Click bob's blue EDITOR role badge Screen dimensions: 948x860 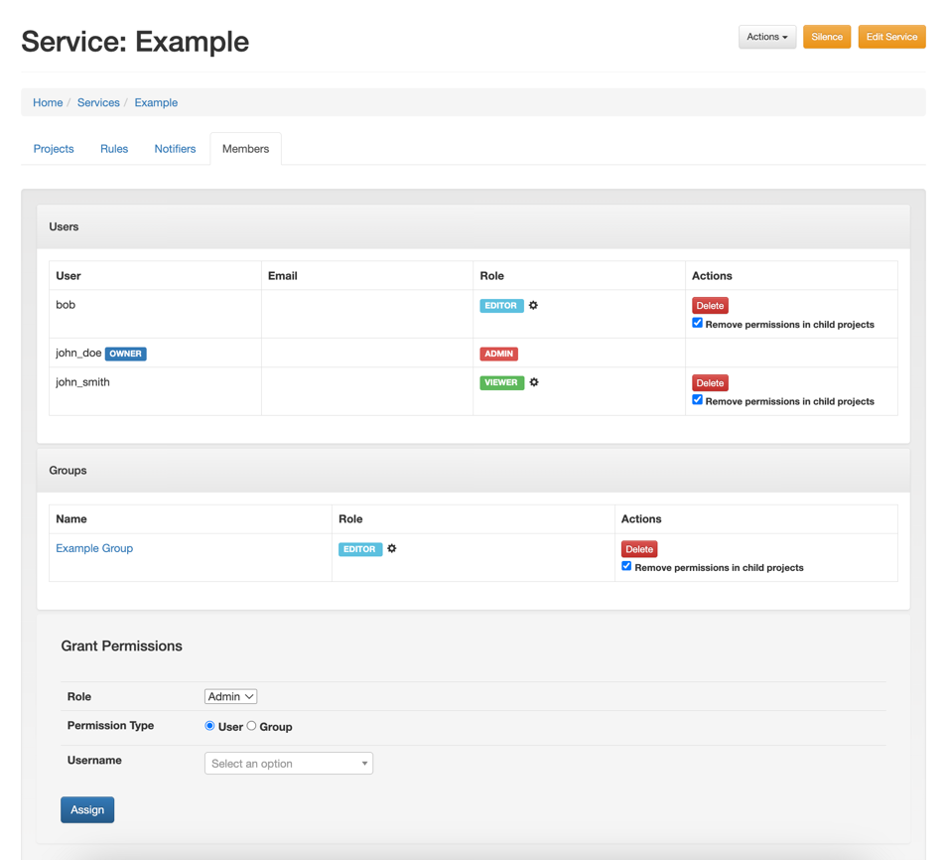click(x=501, y=306)
